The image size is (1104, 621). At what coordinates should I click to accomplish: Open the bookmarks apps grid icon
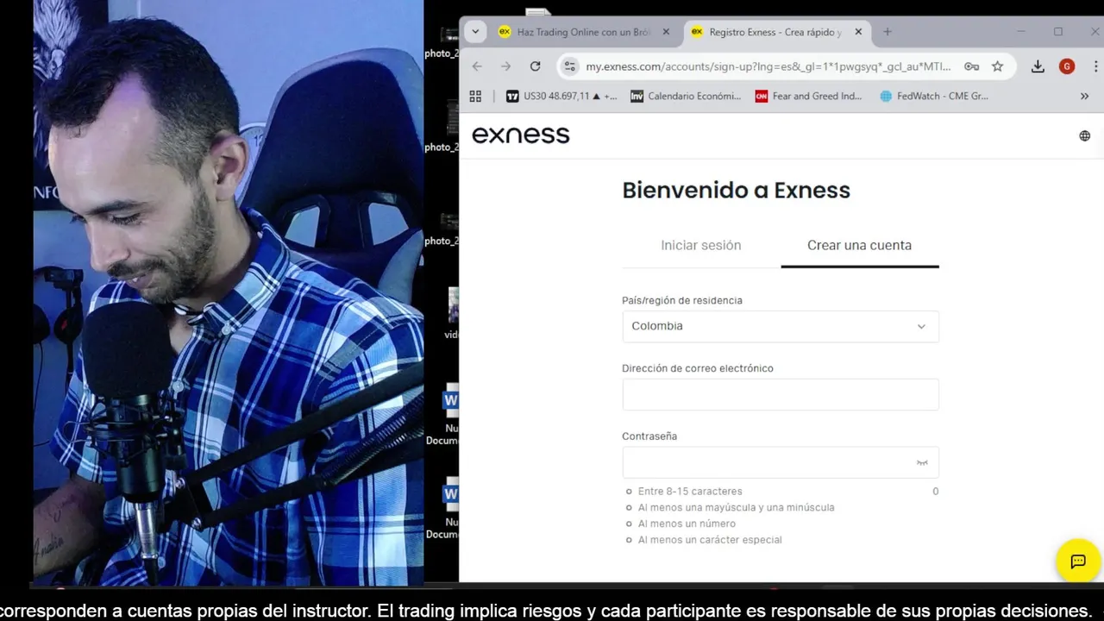(x=475, y=96)
